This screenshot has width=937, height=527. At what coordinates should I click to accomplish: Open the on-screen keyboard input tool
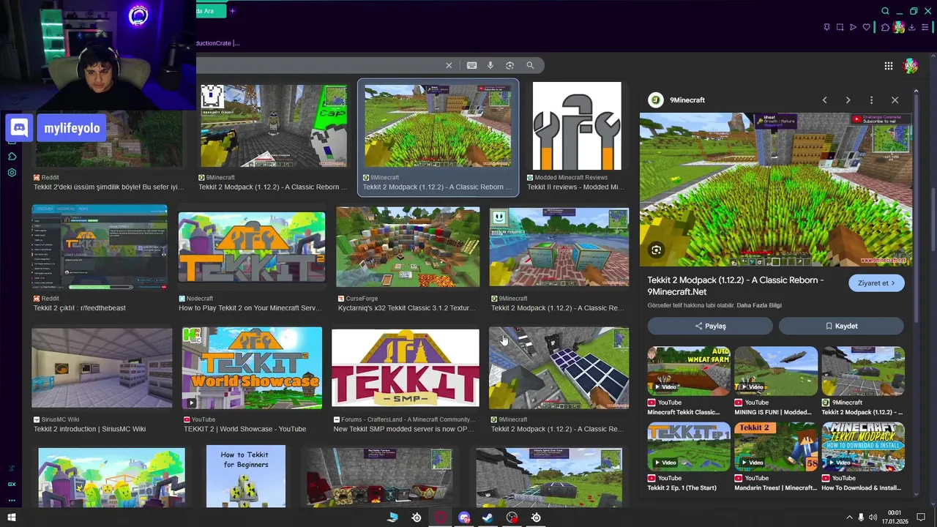pyautogui.click(x=471, y=65)
